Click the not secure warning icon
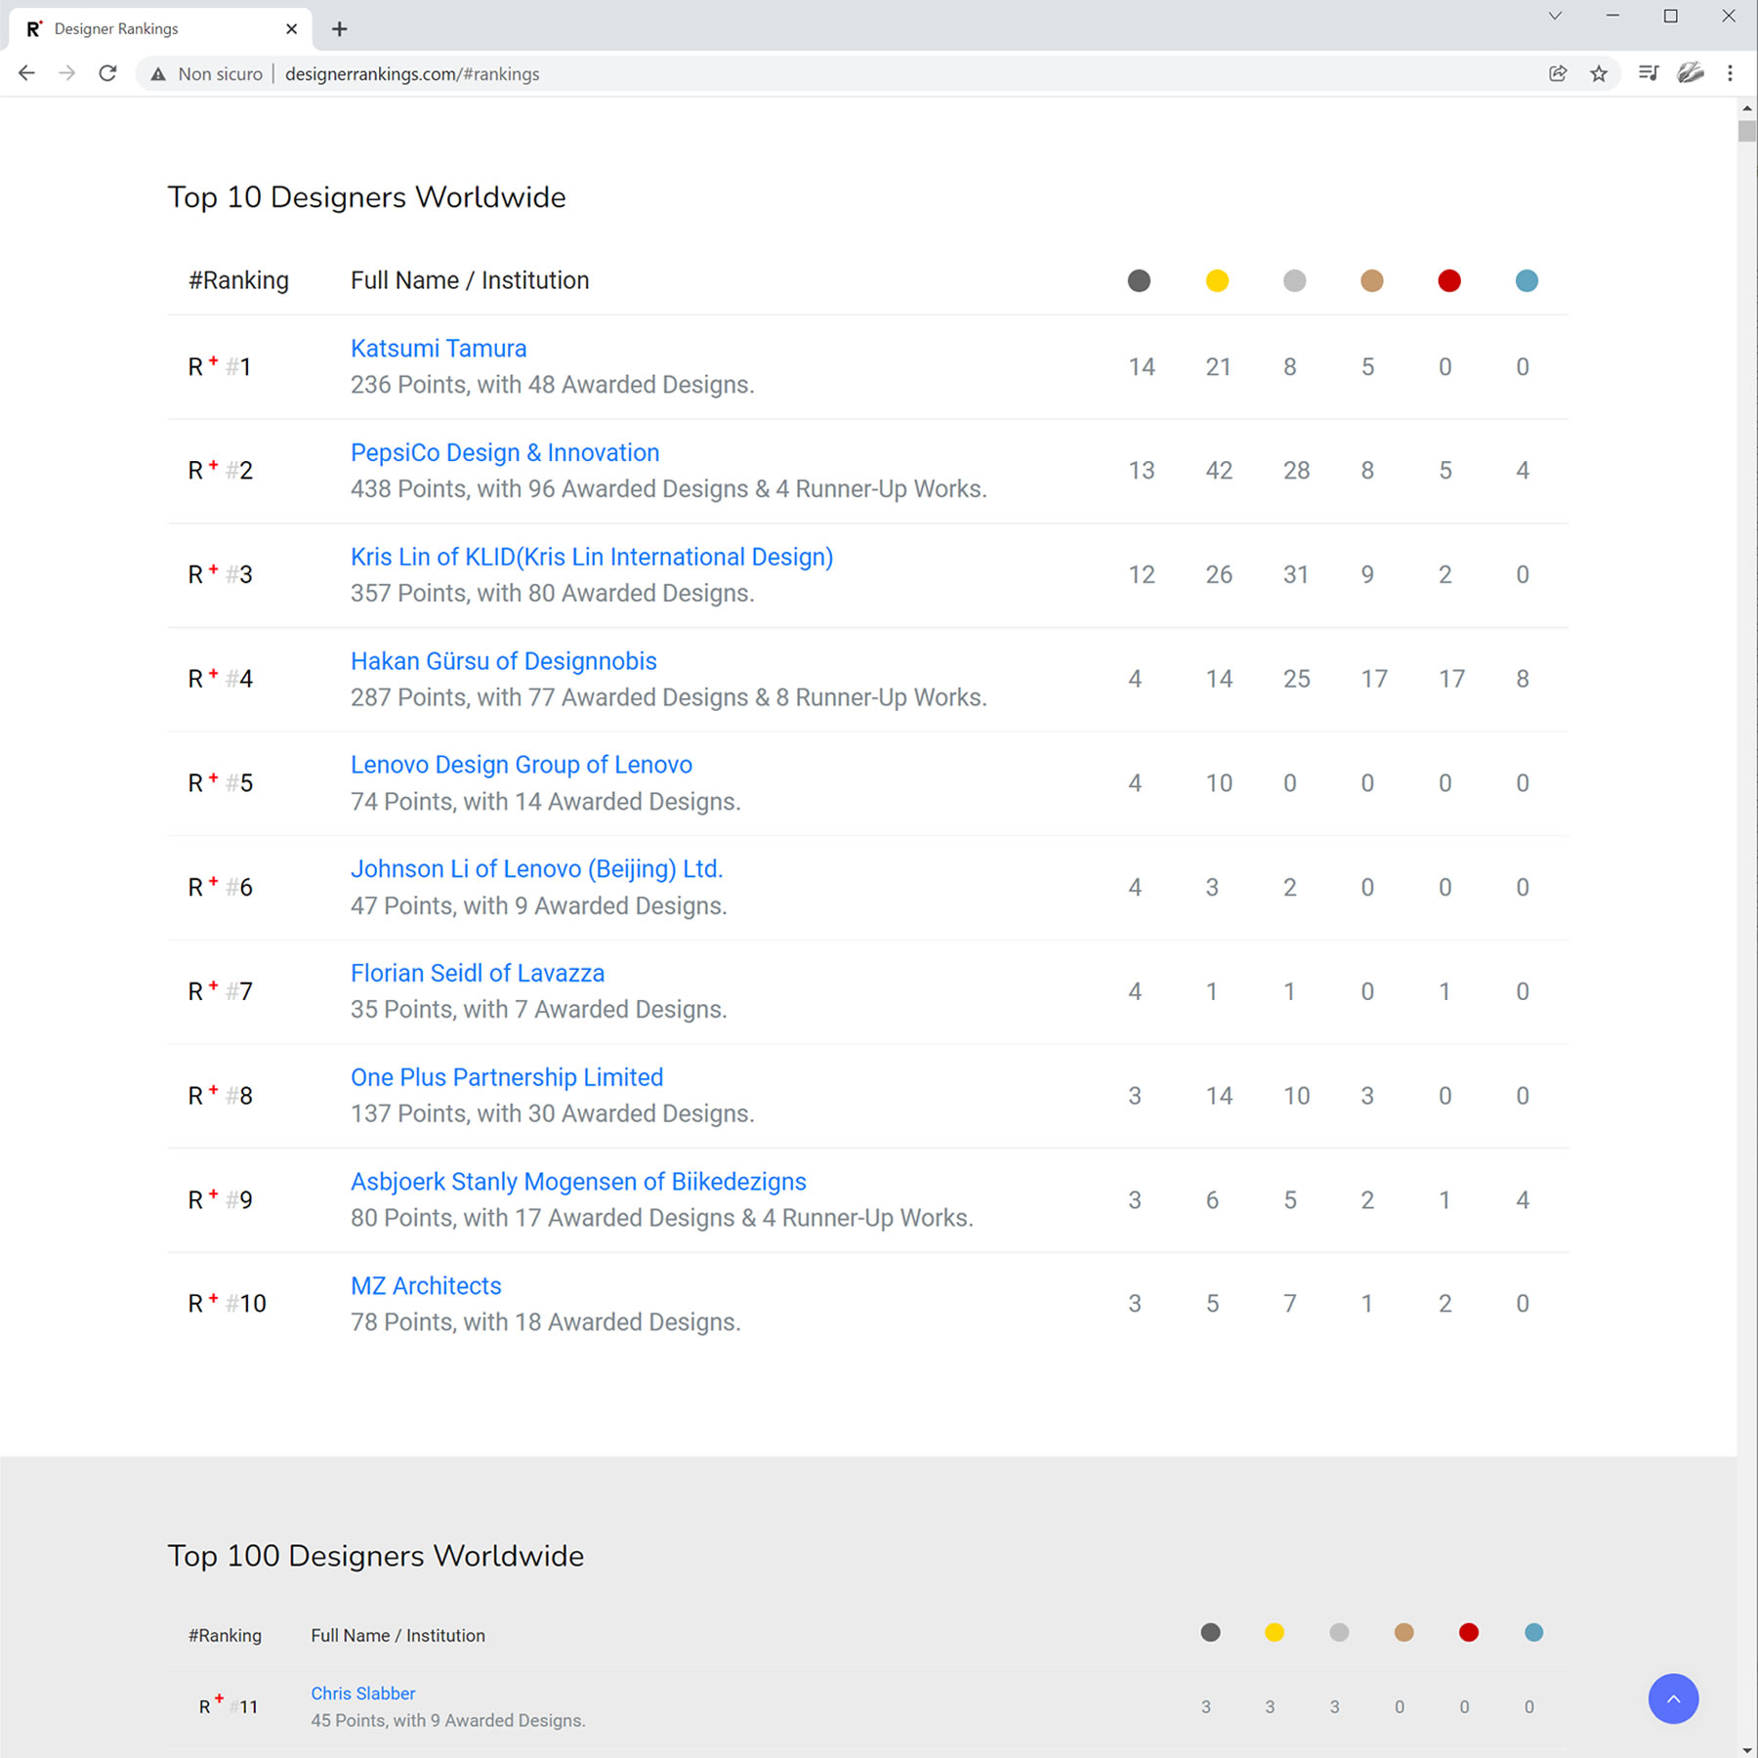 pyautogui.click(x=158, y=74)
